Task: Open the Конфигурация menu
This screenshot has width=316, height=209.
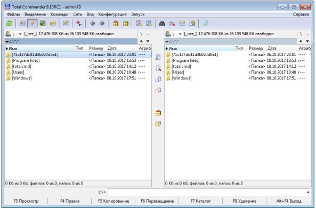Action: click(112, 14)
